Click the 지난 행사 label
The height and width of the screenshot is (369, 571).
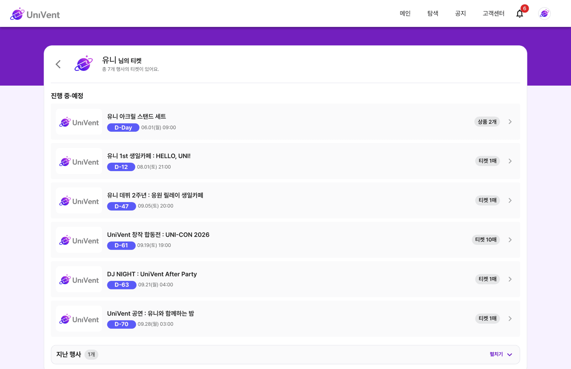pos(68,355)
